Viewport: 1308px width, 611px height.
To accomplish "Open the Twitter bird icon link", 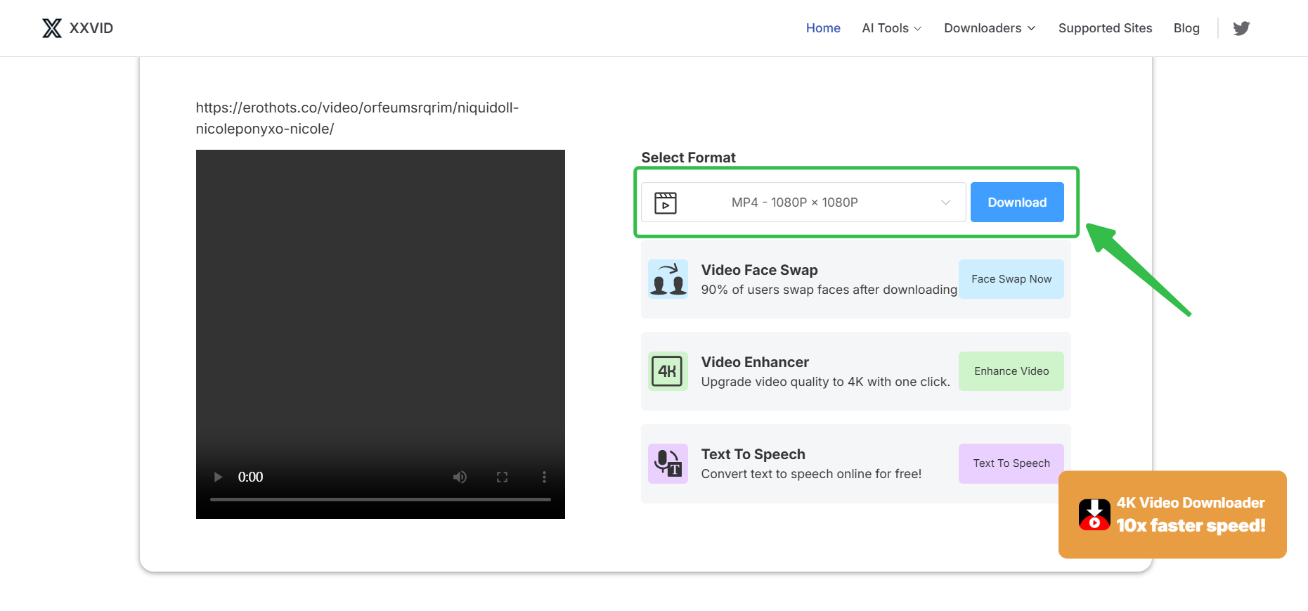I will [x=1241, y=28].
